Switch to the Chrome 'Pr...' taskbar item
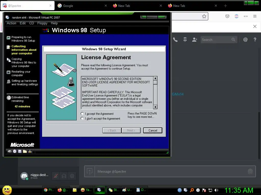 tap(49, 190)
